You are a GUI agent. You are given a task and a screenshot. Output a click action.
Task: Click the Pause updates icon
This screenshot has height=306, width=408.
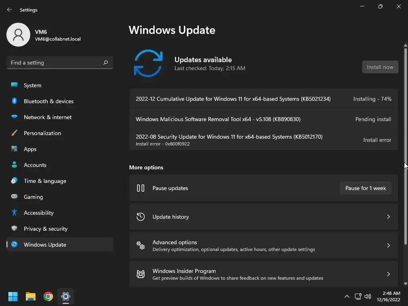click(141, 188)
